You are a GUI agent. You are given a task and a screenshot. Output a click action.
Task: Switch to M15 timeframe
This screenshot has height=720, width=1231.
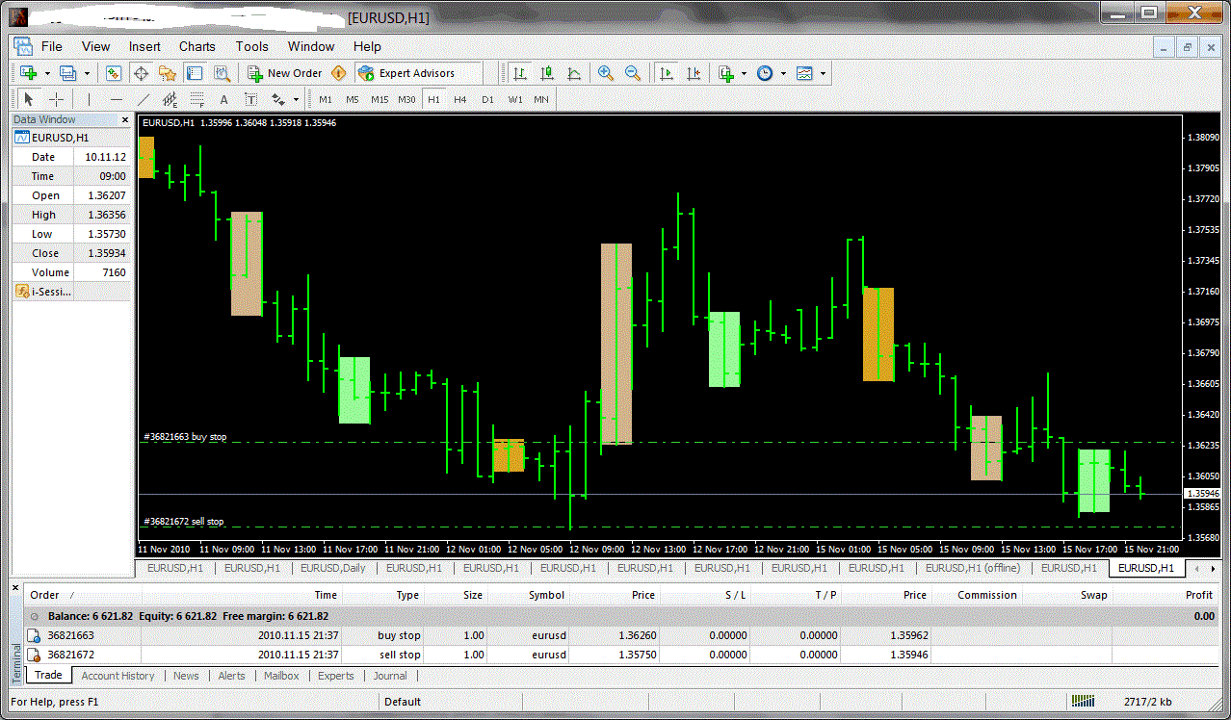380,99
